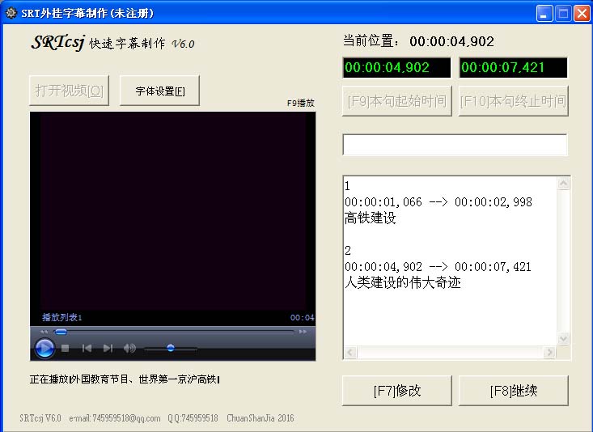Stop video playback with the square icon

[x=66, y=349]
